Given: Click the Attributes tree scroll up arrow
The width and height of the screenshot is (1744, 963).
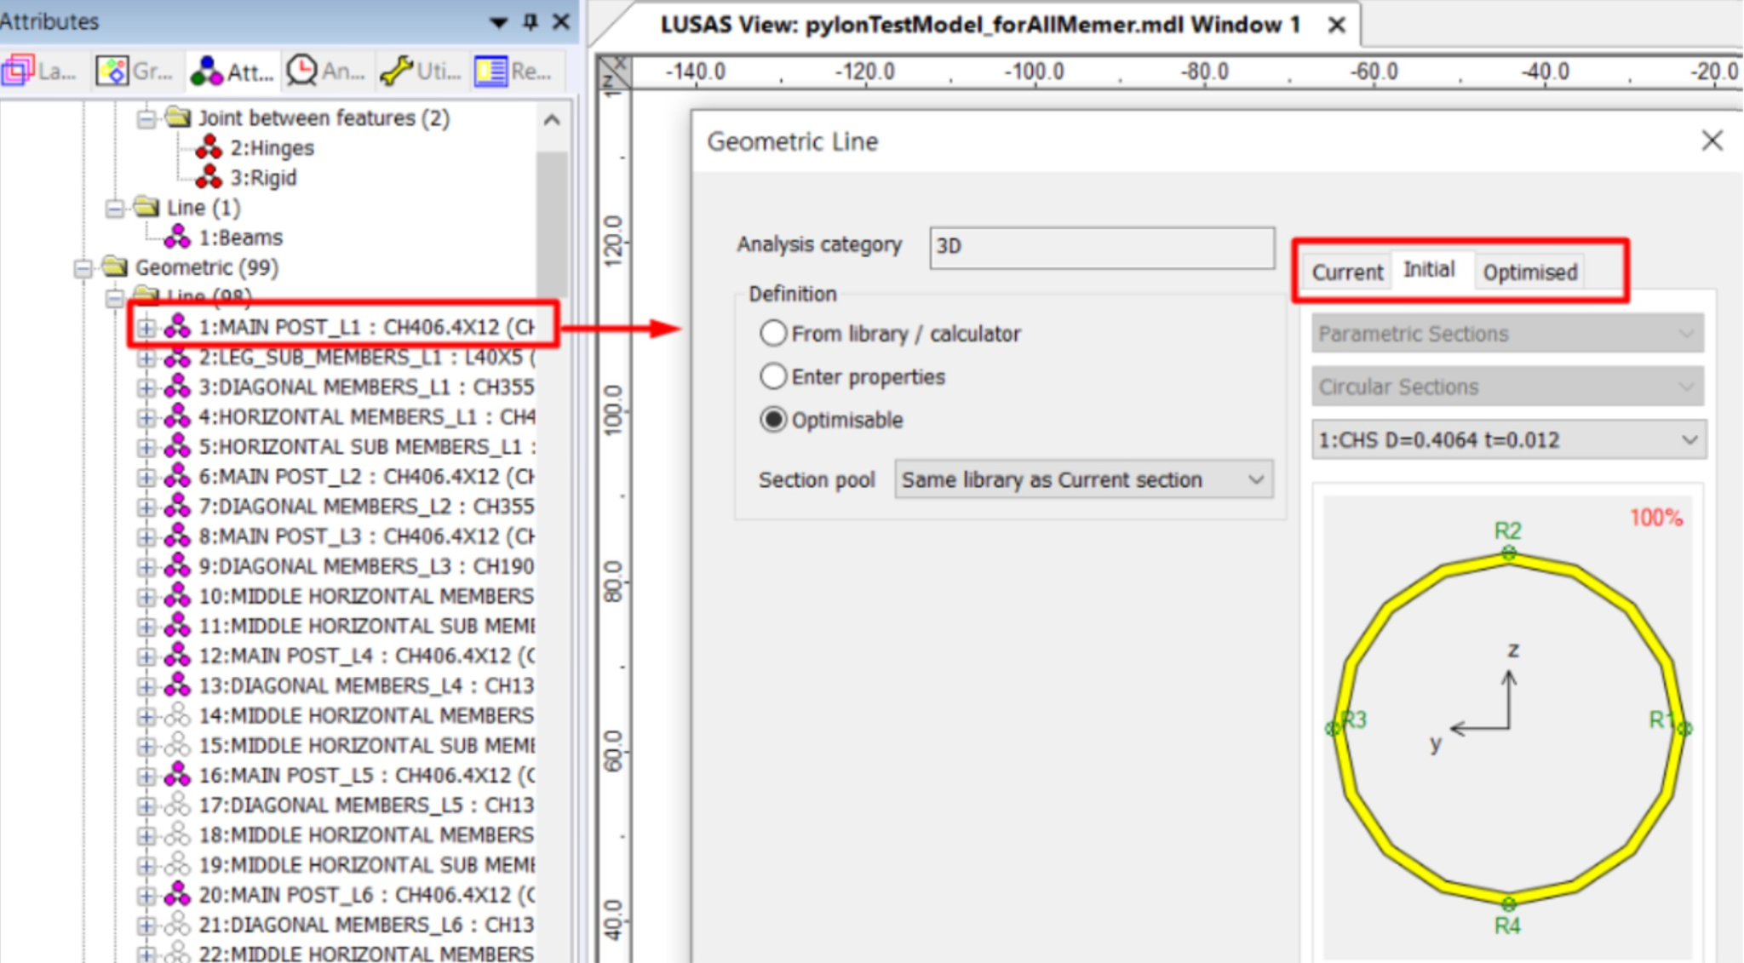Looking at the screenshot, I should click(552, 121).
